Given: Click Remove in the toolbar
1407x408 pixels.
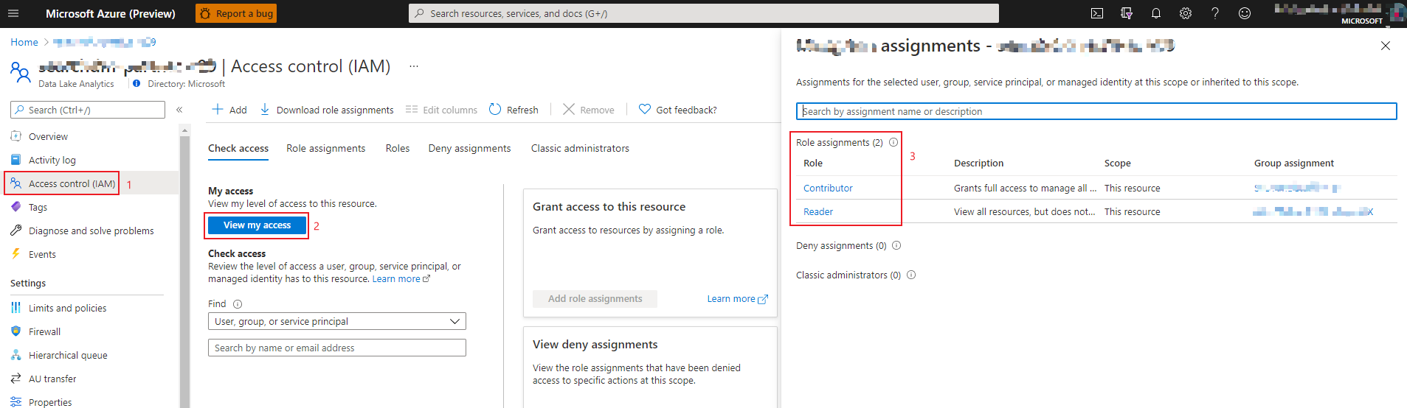Looking at the screenshot, I should tap(589, 110).
